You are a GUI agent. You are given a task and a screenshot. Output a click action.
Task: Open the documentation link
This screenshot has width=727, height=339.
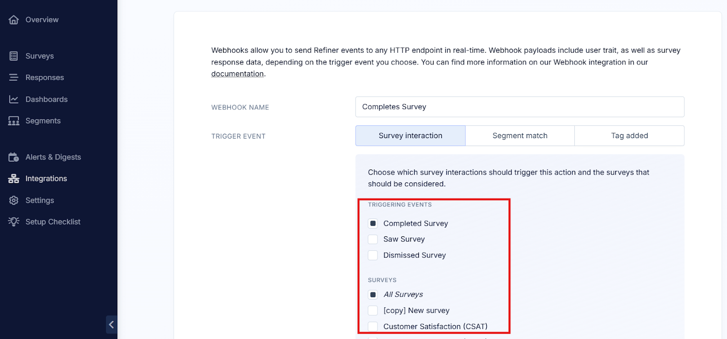tap(237, 74)
